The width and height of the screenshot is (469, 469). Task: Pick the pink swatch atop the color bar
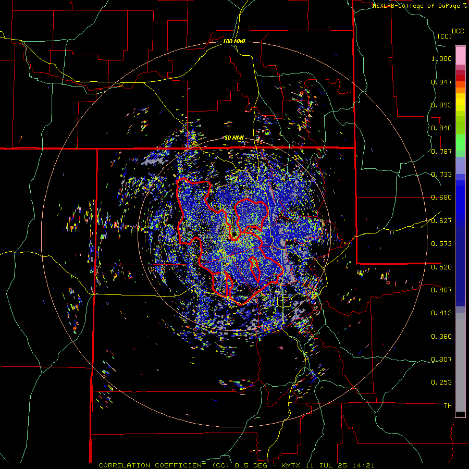click(460, 55)
